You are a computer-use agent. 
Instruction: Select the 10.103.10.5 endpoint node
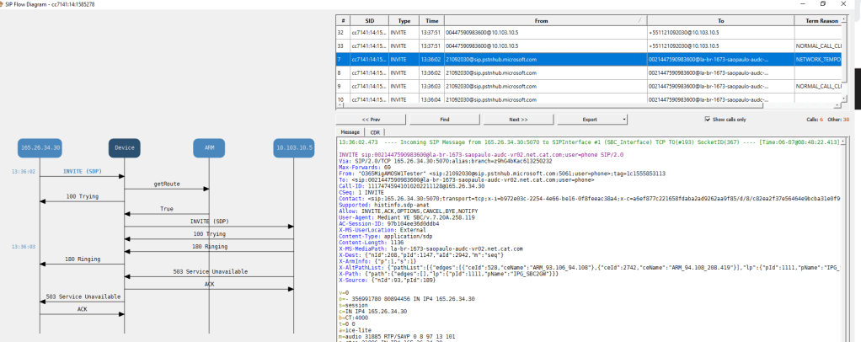pos(293,147)
